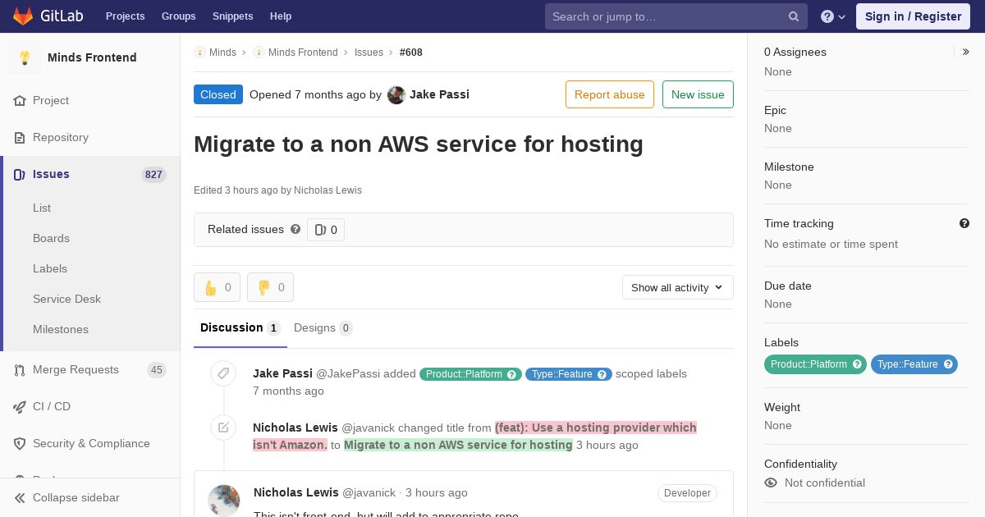Switch to the Discussion tab

pos(240,328)
